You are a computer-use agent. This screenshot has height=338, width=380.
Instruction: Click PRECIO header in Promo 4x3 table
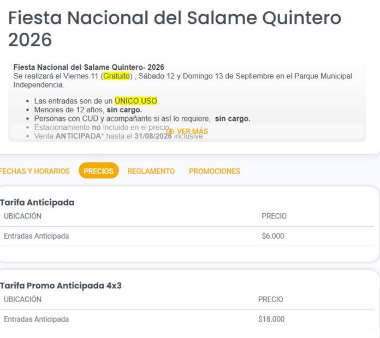coord(270,299)
